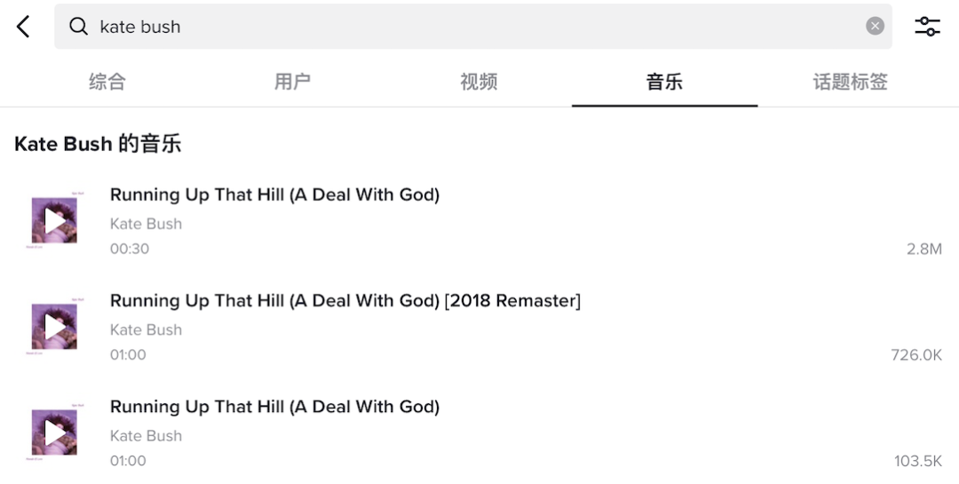The image size is (959, 484).
Task: Tap the back arrow icon
Action: coord(24,27)
